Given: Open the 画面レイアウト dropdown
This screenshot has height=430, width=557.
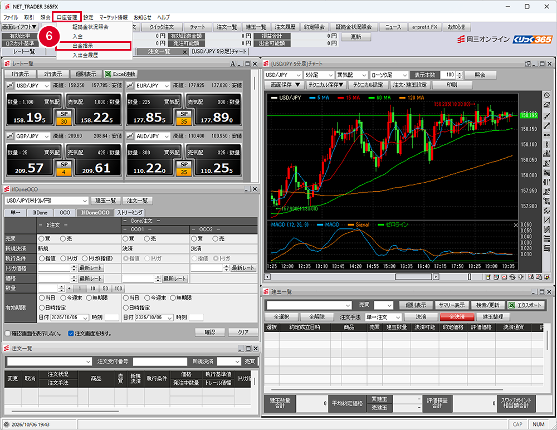Looking at the screenshot, I should tap(19, 27).
